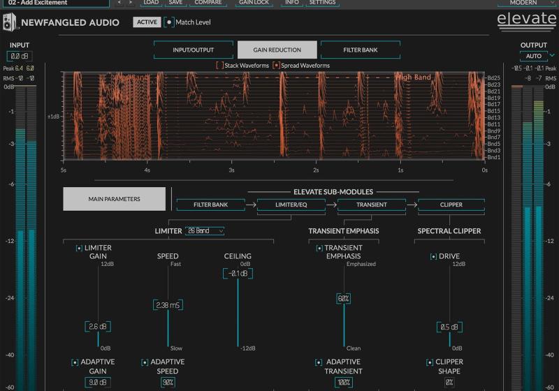Open the preset name dropdown
This screenshot has width=559, height=391.
(57, 3)
